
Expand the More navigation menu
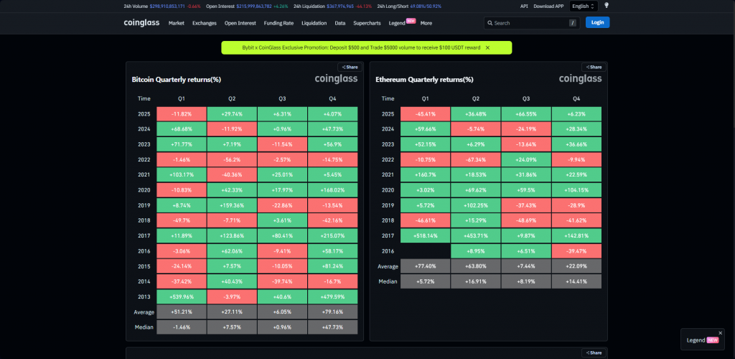click(426, 23)
